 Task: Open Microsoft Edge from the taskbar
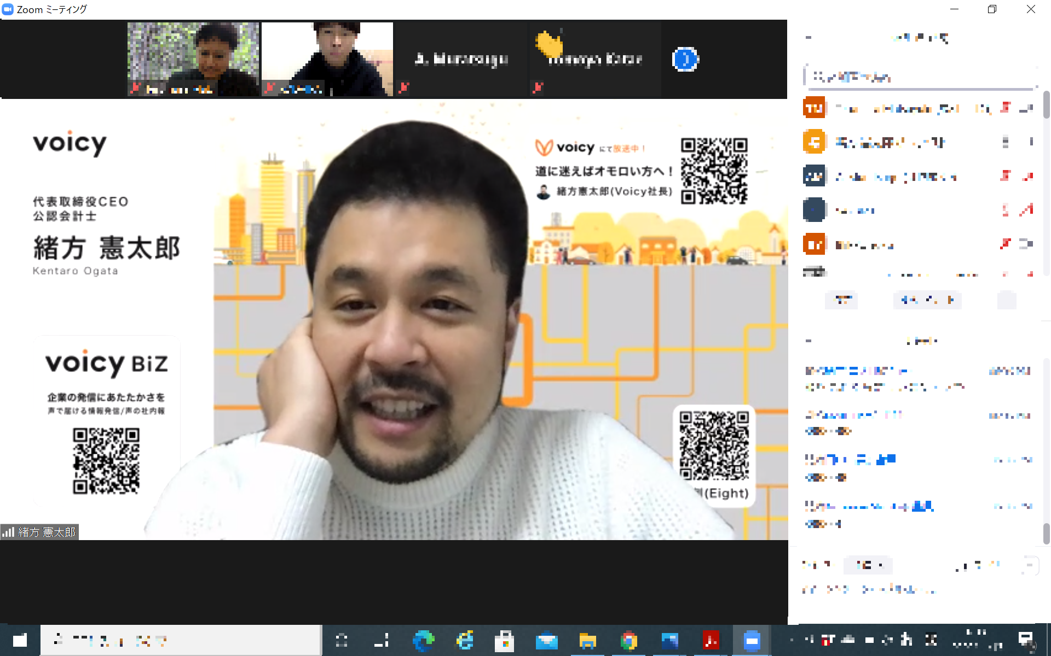click(x=423, y=640)
